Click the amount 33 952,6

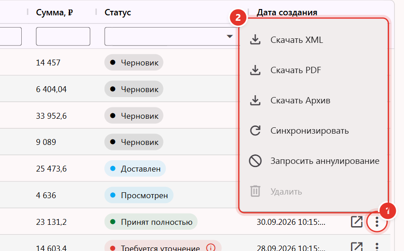pyautogui.click(x=51, y=116)
